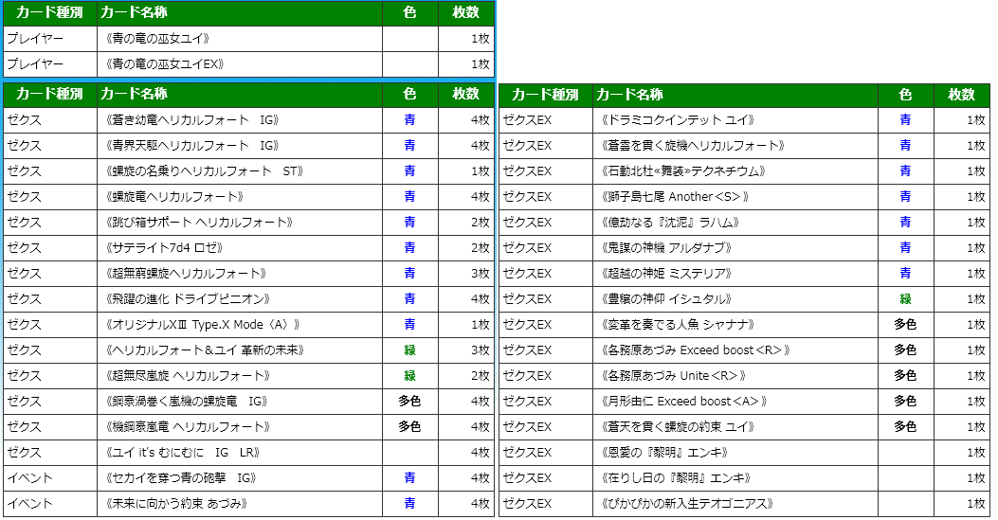Click 《各務原あづみ Unite<R>》 card name
The width and height of the screenshot is (998, 520).
[674, 376]
